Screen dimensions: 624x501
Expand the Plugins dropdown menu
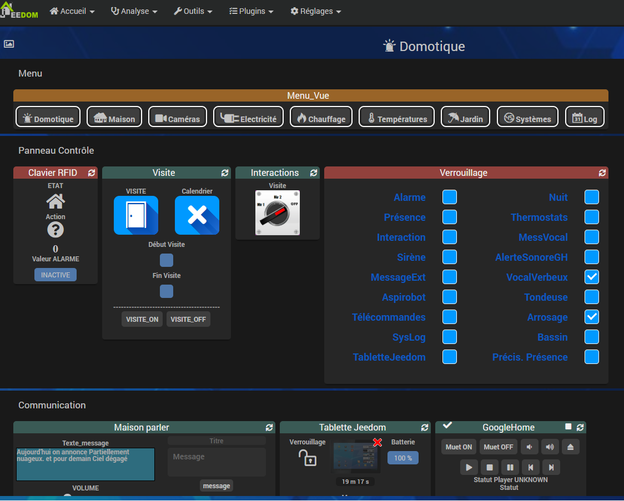tap(251, 11)
